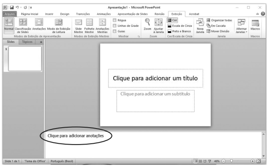Click the title placeholder on slide
Viewport: 268px width, 167px height.
pyautogui.click(x=156, y=78)
